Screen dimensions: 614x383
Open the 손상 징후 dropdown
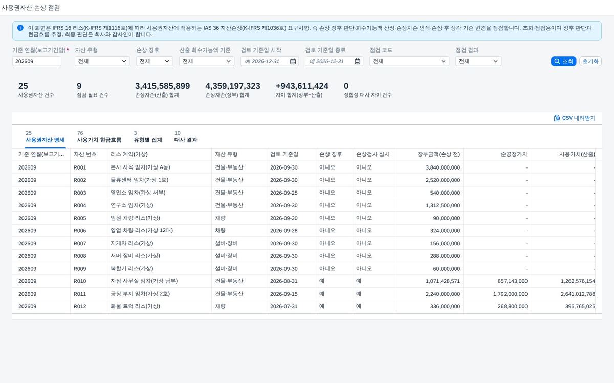[155, 61]
